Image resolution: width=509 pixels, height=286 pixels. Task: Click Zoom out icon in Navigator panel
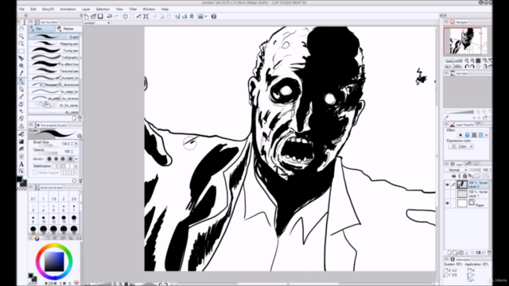pyautogui.click(x=467, y=60)
